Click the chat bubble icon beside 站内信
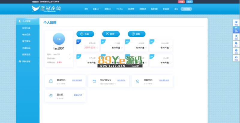This screenshot has height=123, width=240. coord(50,96)
